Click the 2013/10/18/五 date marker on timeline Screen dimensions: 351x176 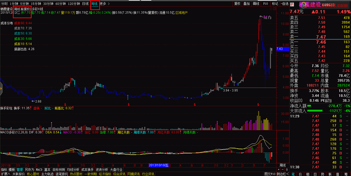click(x=159, y=165)
